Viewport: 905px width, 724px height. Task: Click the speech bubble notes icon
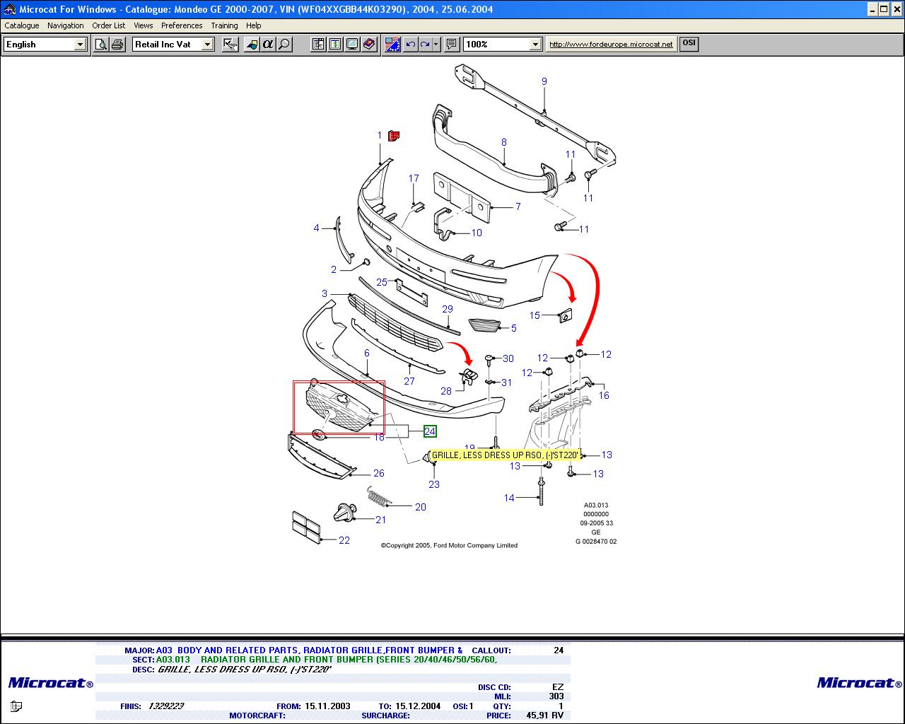452,45
